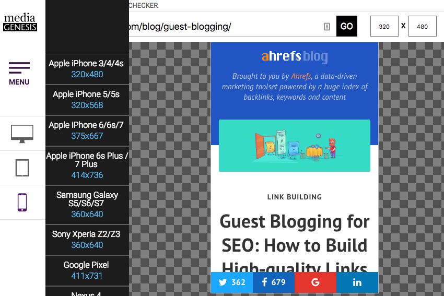Click the Google share button

pos(316,282)
